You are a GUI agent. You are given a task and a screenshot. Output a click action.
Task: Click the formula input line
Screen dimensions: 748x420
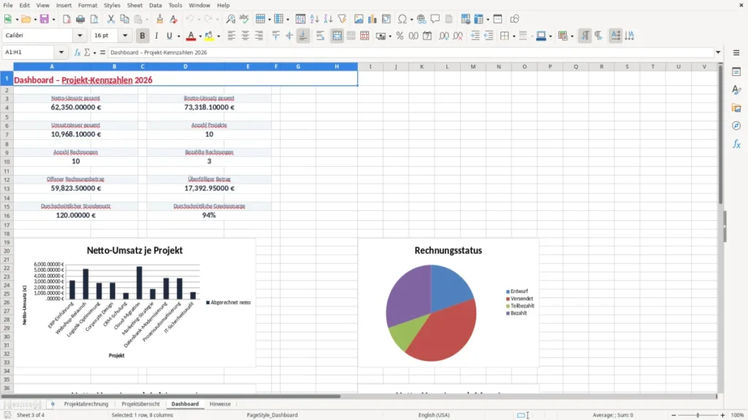tap(411, 52)
